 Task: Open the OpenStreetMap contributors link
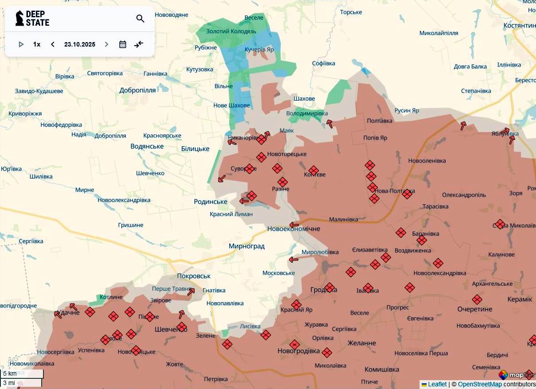(x=479, y=384)
